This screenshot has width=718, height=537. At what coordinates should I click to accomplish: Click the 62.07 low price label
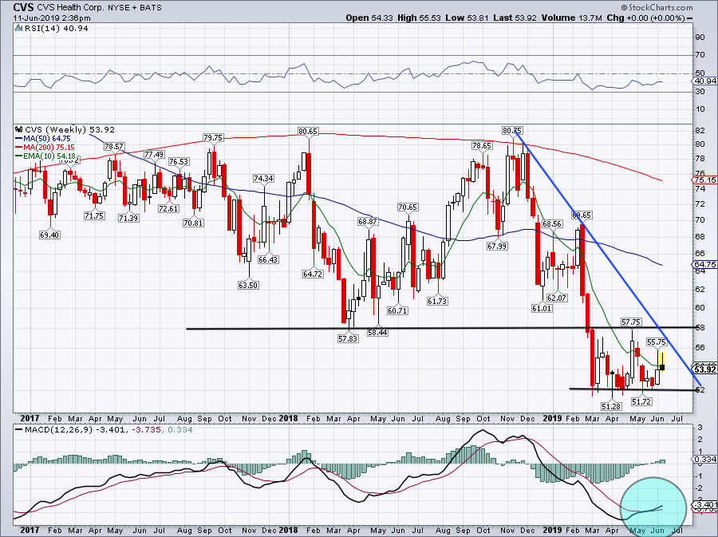558,298
